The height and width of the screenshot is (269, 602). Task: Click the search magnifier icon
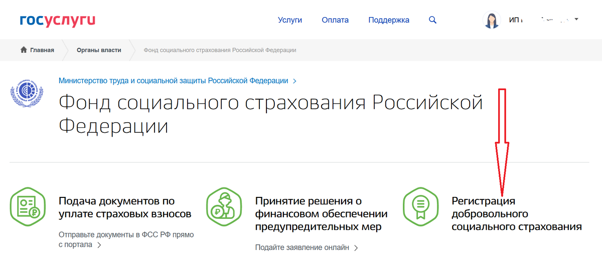(x=433, y=20)
